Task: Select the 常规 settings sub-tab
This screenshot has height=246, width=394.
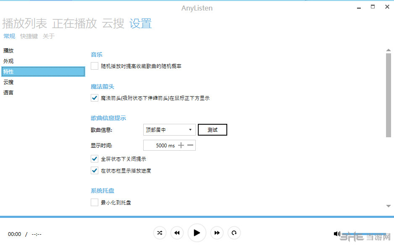Action: (9, 36)
